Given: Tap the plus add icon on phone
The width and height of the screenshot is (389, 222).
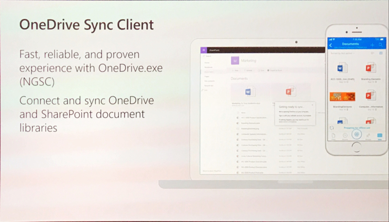Looking at the screenshot, I should [372, 45].
